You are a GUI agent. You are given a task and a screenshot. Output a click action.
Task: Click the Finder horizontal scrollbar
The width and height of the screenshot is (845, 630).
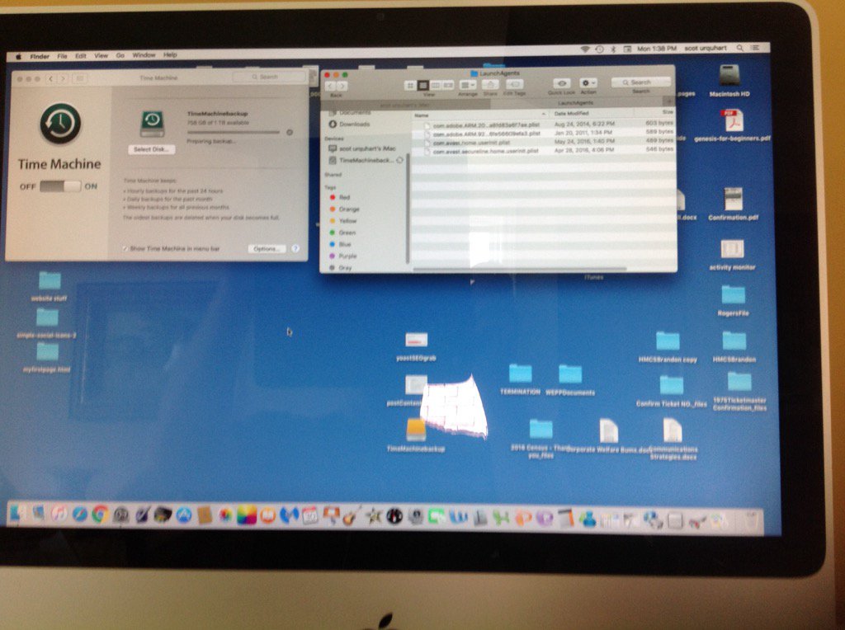(x=519, y=269)
